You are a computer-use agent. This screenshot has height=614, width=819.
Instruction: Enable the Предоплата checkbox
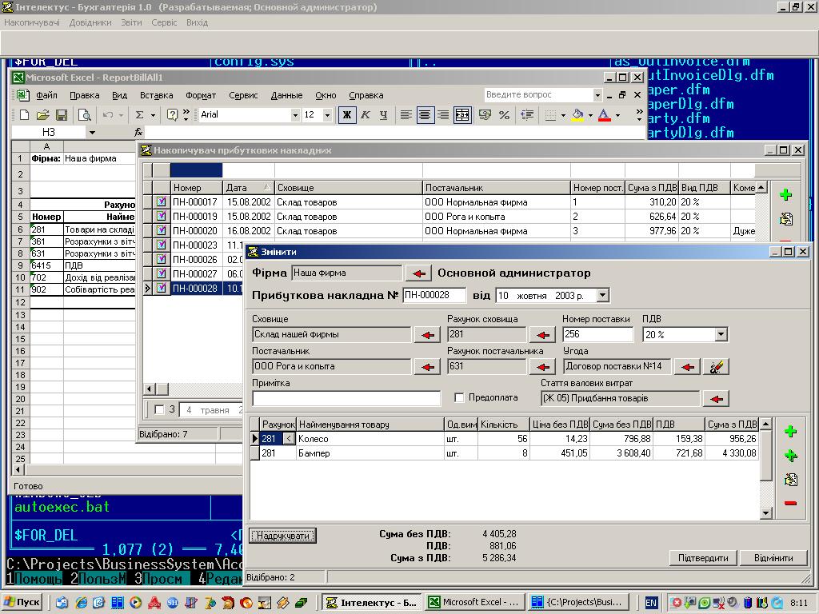[459, 397]
